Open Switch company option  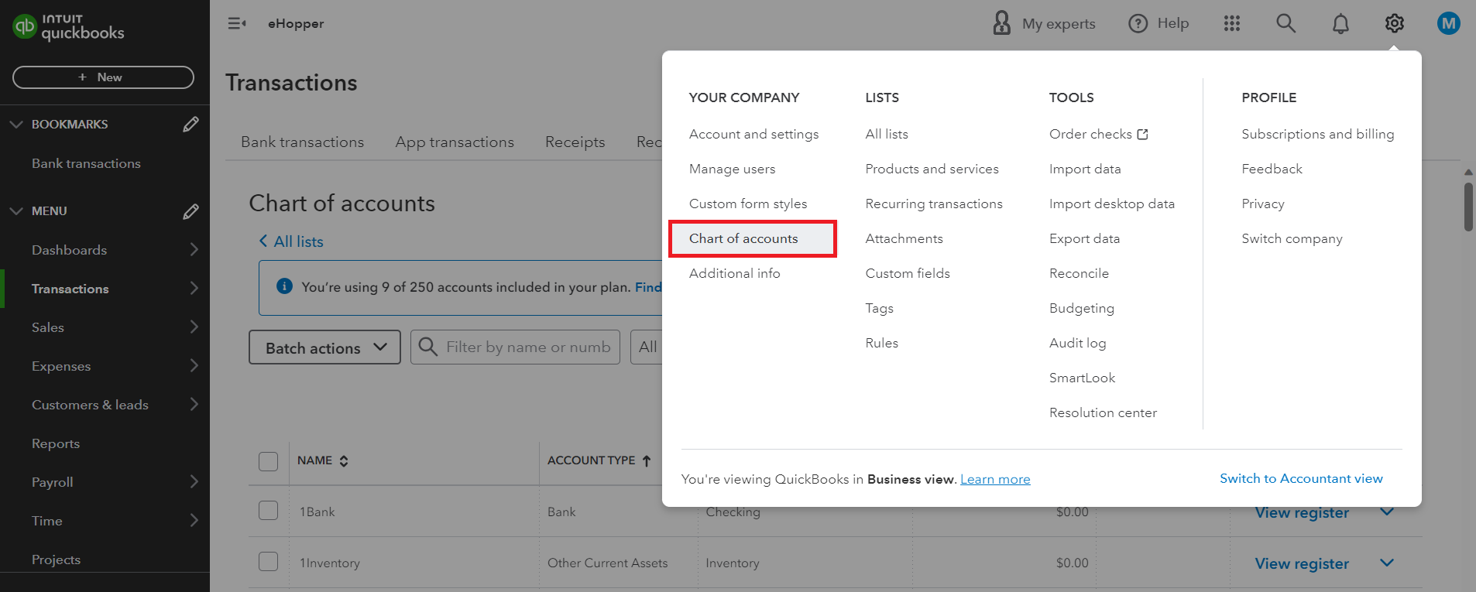1292,238
